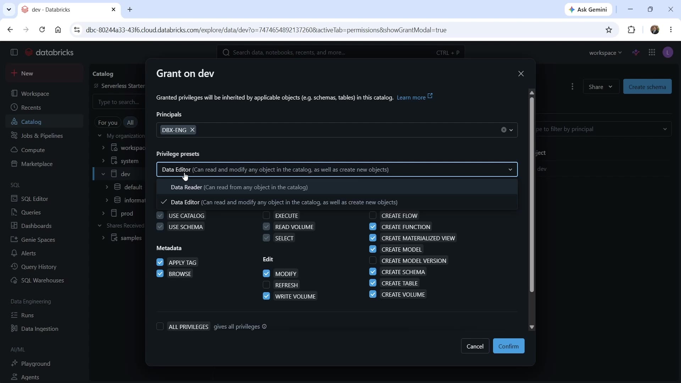Open Jobs & Pipelines in sidebar

point(44,136)
